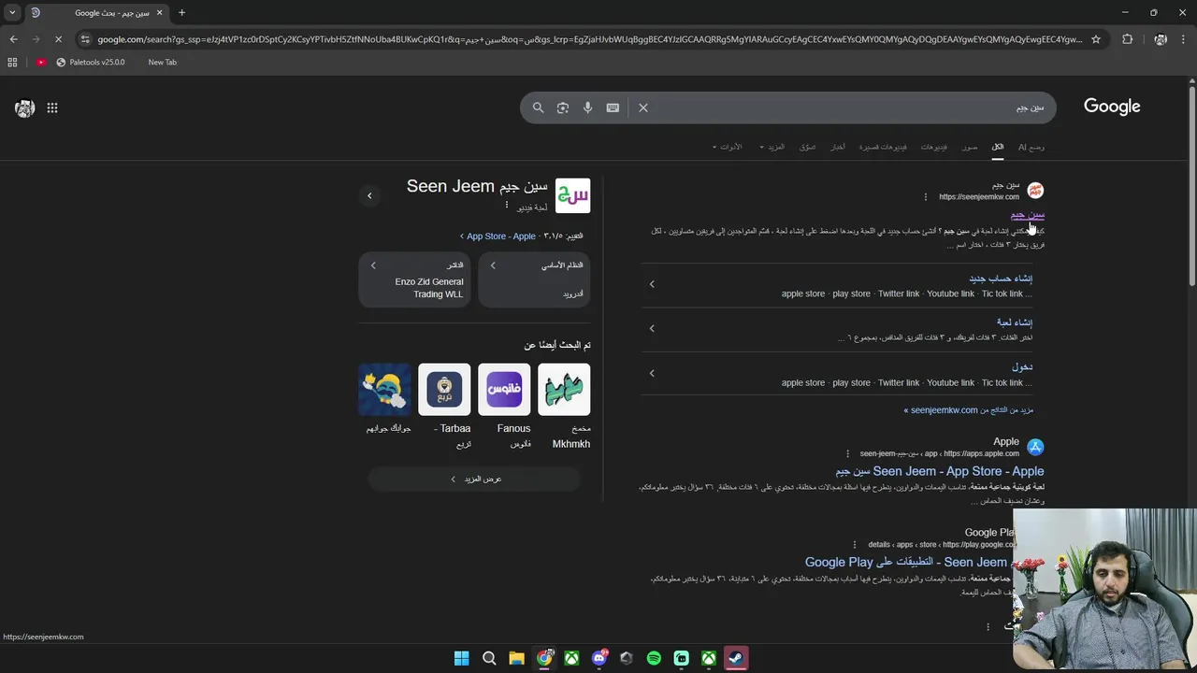
Task: Open the YouTube bookmark icon
Action: pos(41,62)
